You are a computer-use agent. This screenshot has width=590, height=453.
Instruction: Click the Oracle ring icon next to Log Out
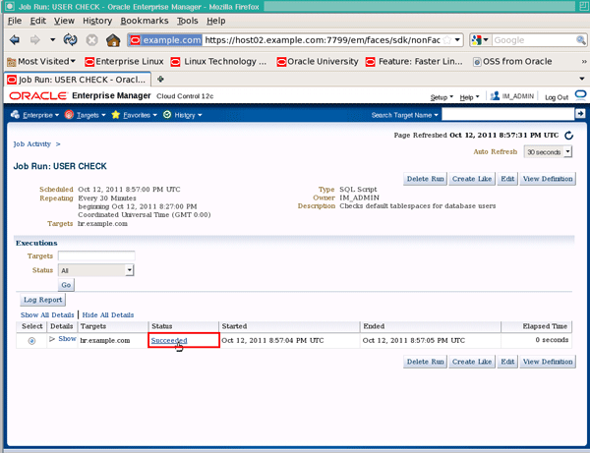580,95
